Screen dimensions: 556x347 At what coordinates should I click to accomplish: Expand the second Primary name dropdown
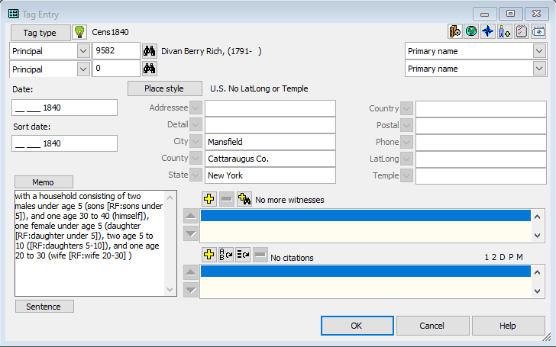tap(539, 69)
